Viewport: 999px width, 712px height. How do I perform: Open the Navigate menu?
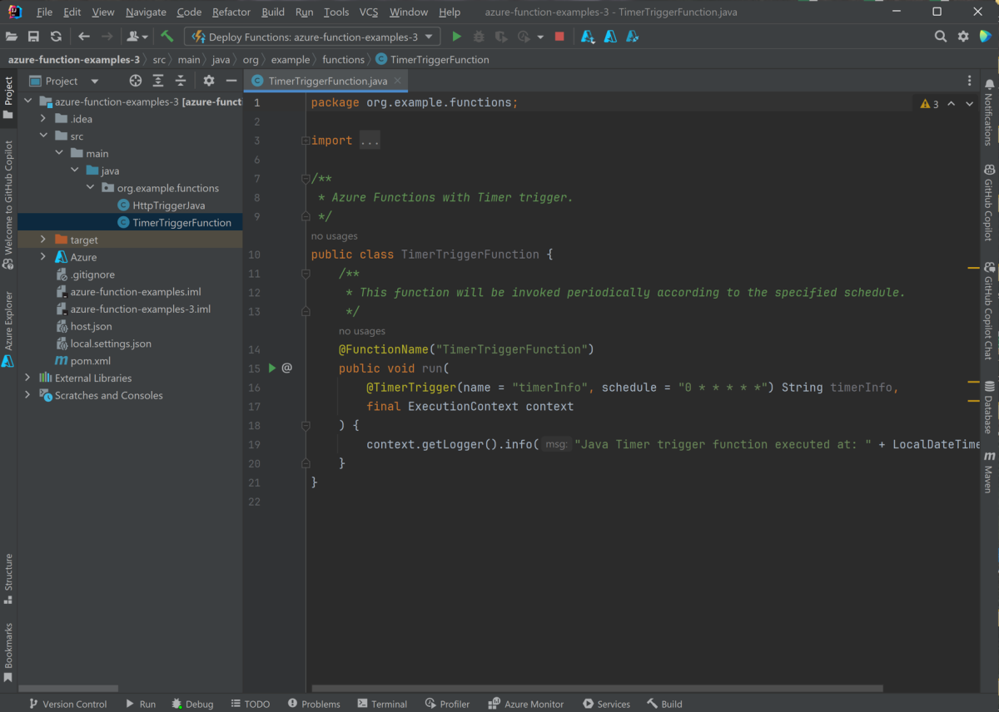(x=146, y=12)
